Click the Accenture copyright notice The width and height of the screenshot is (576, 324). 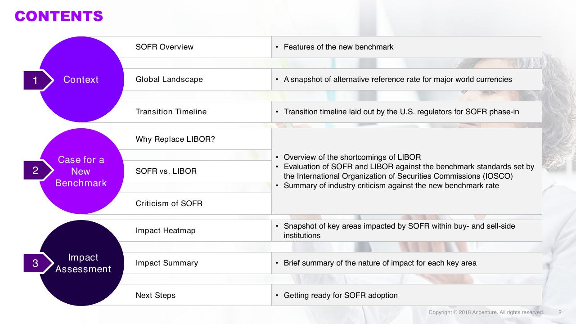point(486,312)
